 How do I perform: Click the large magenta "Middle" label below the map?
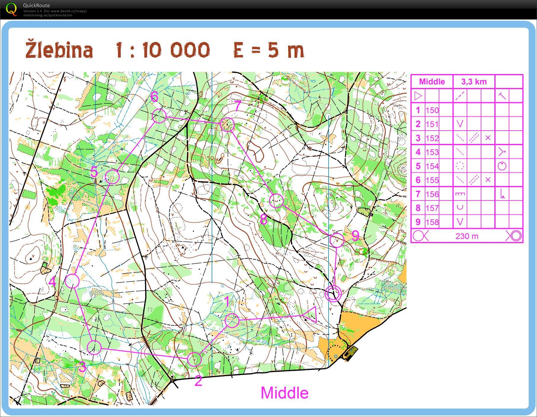[x=284, y=393]
